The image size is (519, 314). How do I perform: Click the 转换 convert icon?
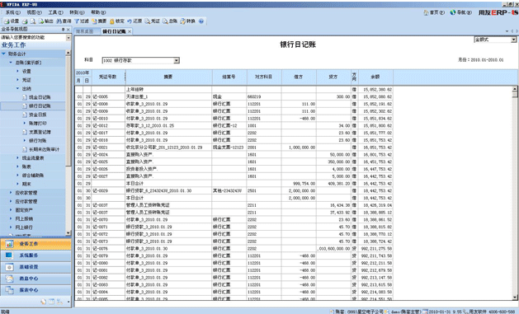(x=182, y=21)
